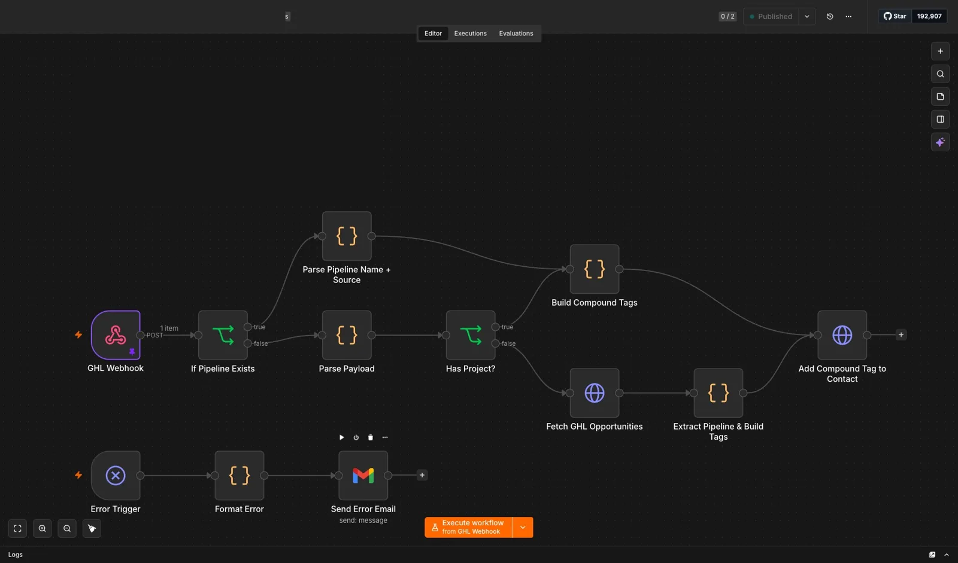Open the Logs panel label

coord(16,555)
